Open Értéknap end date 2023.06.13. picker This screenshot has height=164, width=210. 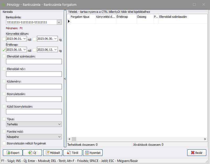pos(56,50)
